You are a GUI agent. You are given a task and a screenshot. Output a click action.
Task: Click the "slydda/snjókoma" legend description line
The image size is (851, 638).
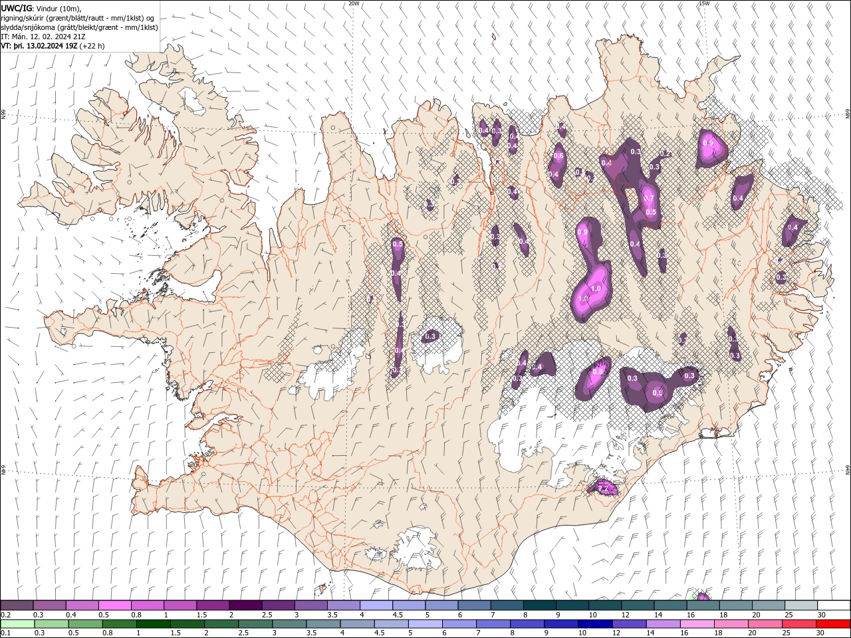80,27
